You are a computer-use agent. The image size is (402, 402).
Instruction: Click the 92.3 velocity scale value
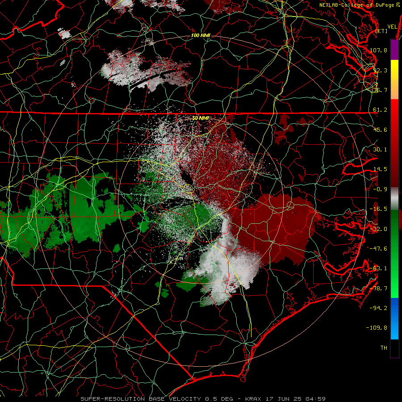pyautogui.click(x=380, y=70)
